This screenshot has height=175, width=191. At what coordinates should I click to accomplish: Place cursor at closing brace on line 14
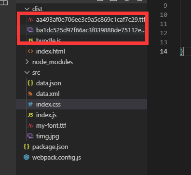pyautogui.click(x=182, y=52)
